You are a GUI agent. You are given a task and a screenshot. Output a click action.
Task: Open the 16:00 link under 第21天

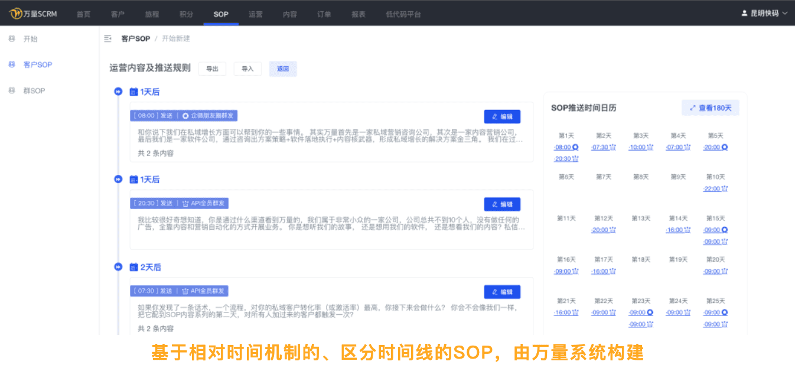point(566,313)
